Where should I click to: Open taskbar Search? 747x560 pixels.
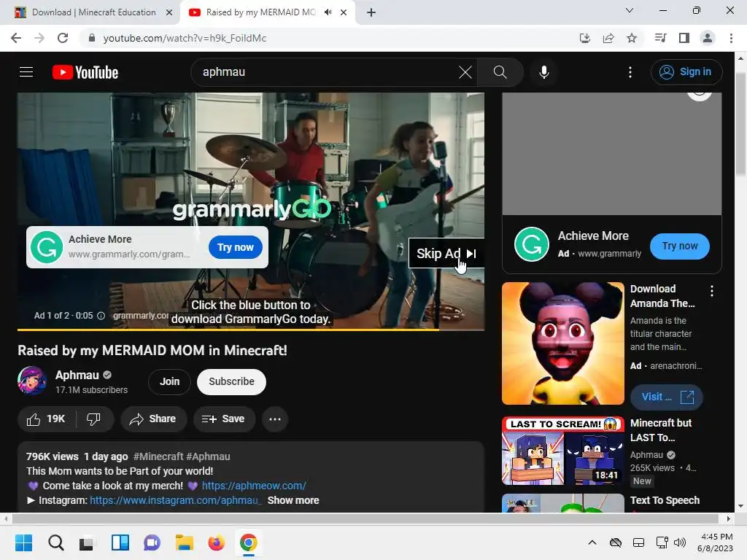point(55,542)
